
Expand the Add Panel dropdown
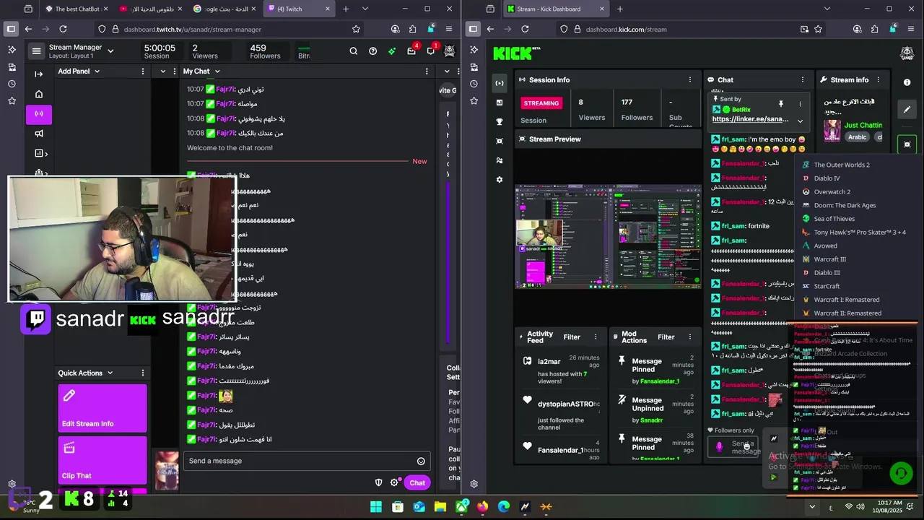point(97,71)
